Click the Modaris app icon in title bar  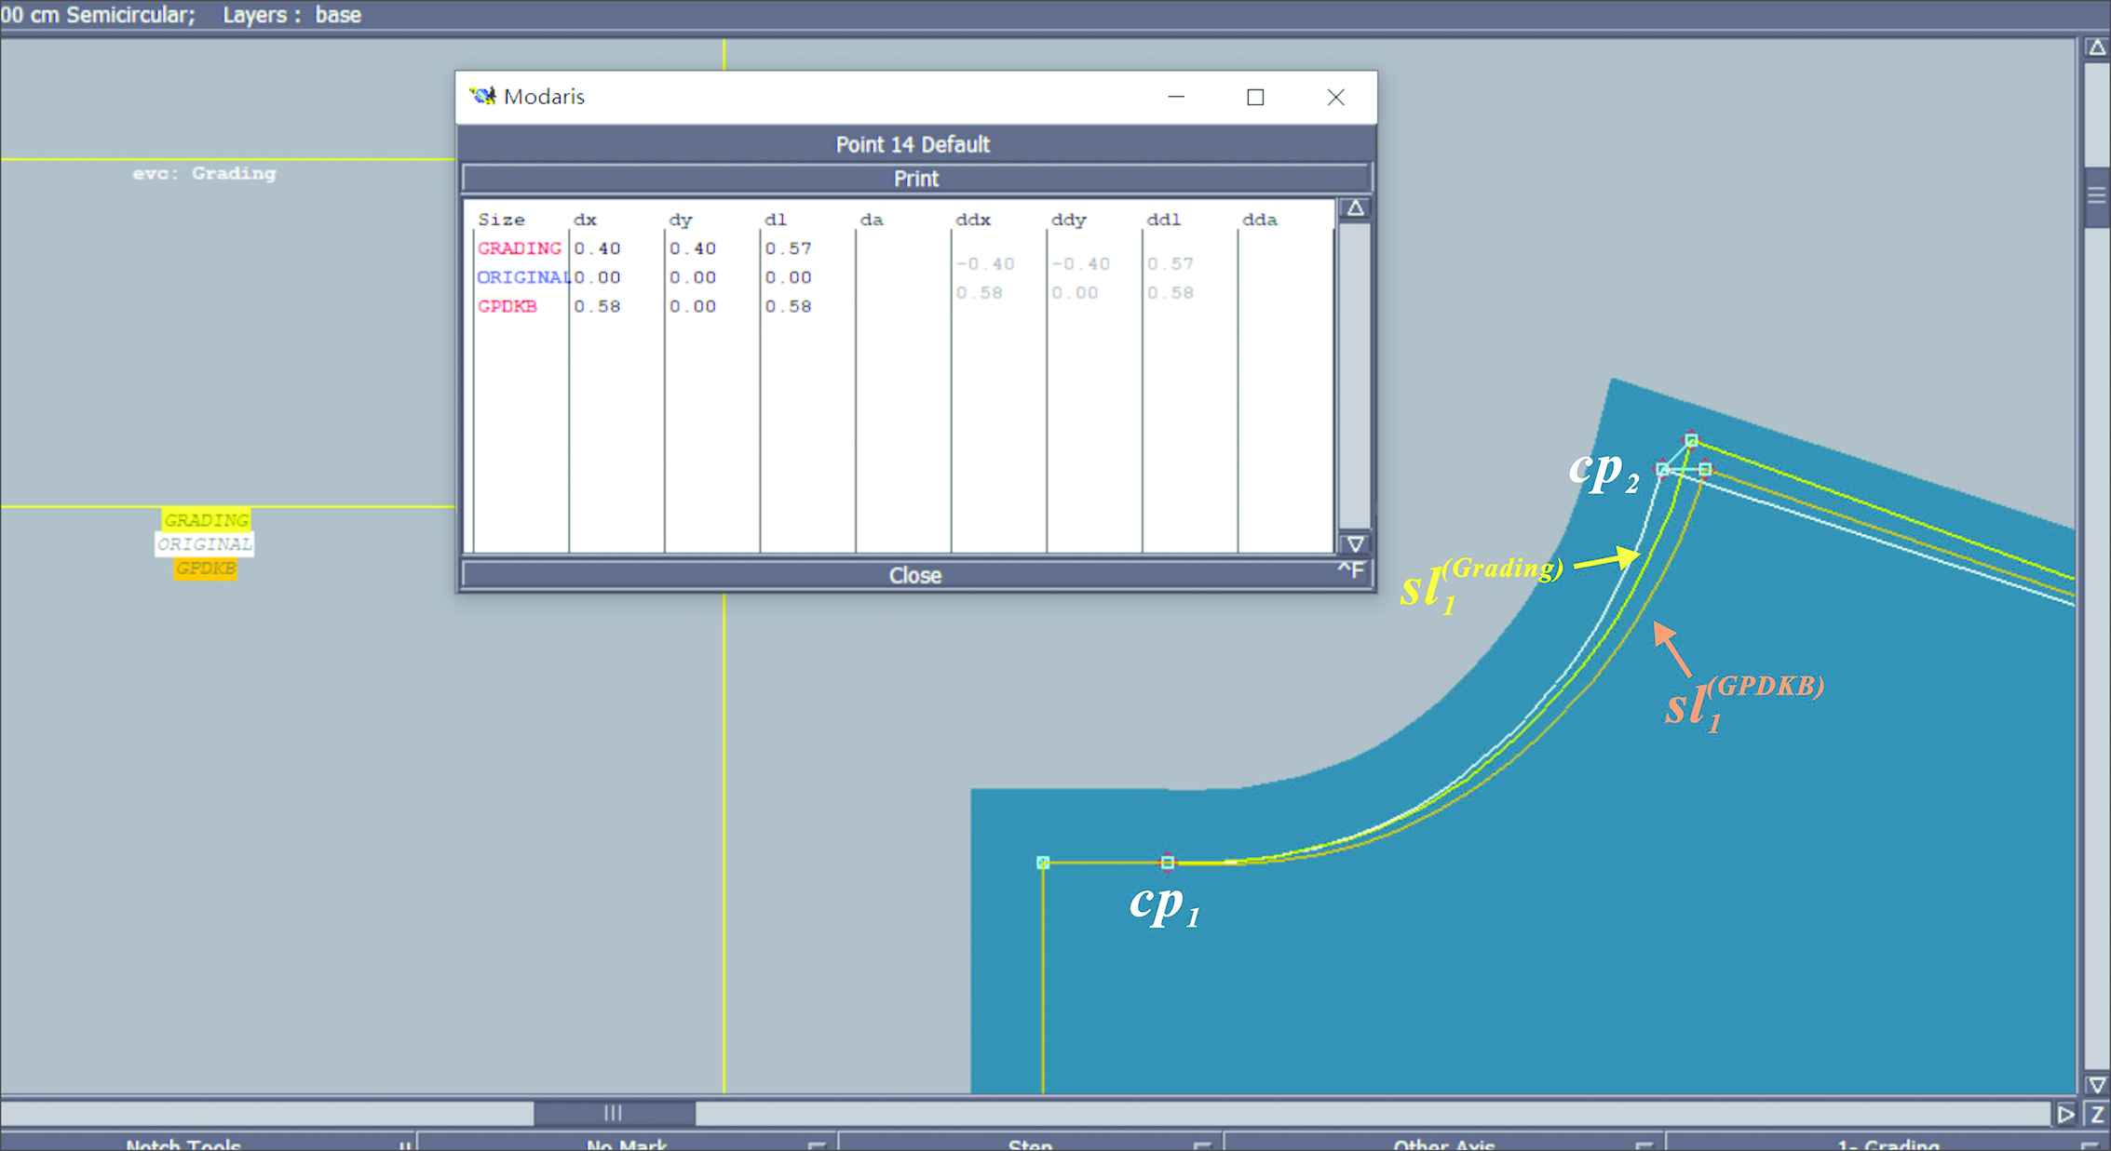(482, 97)
